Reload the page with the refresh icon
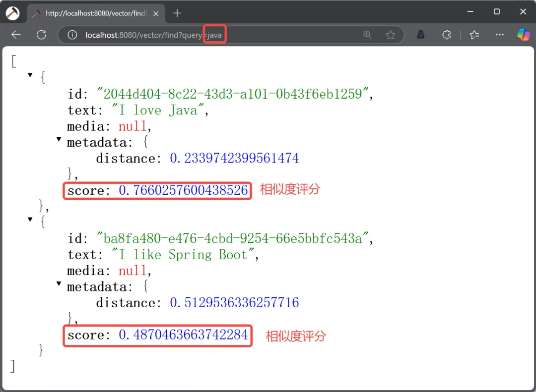The image size is (536, 392). point(42,35)
